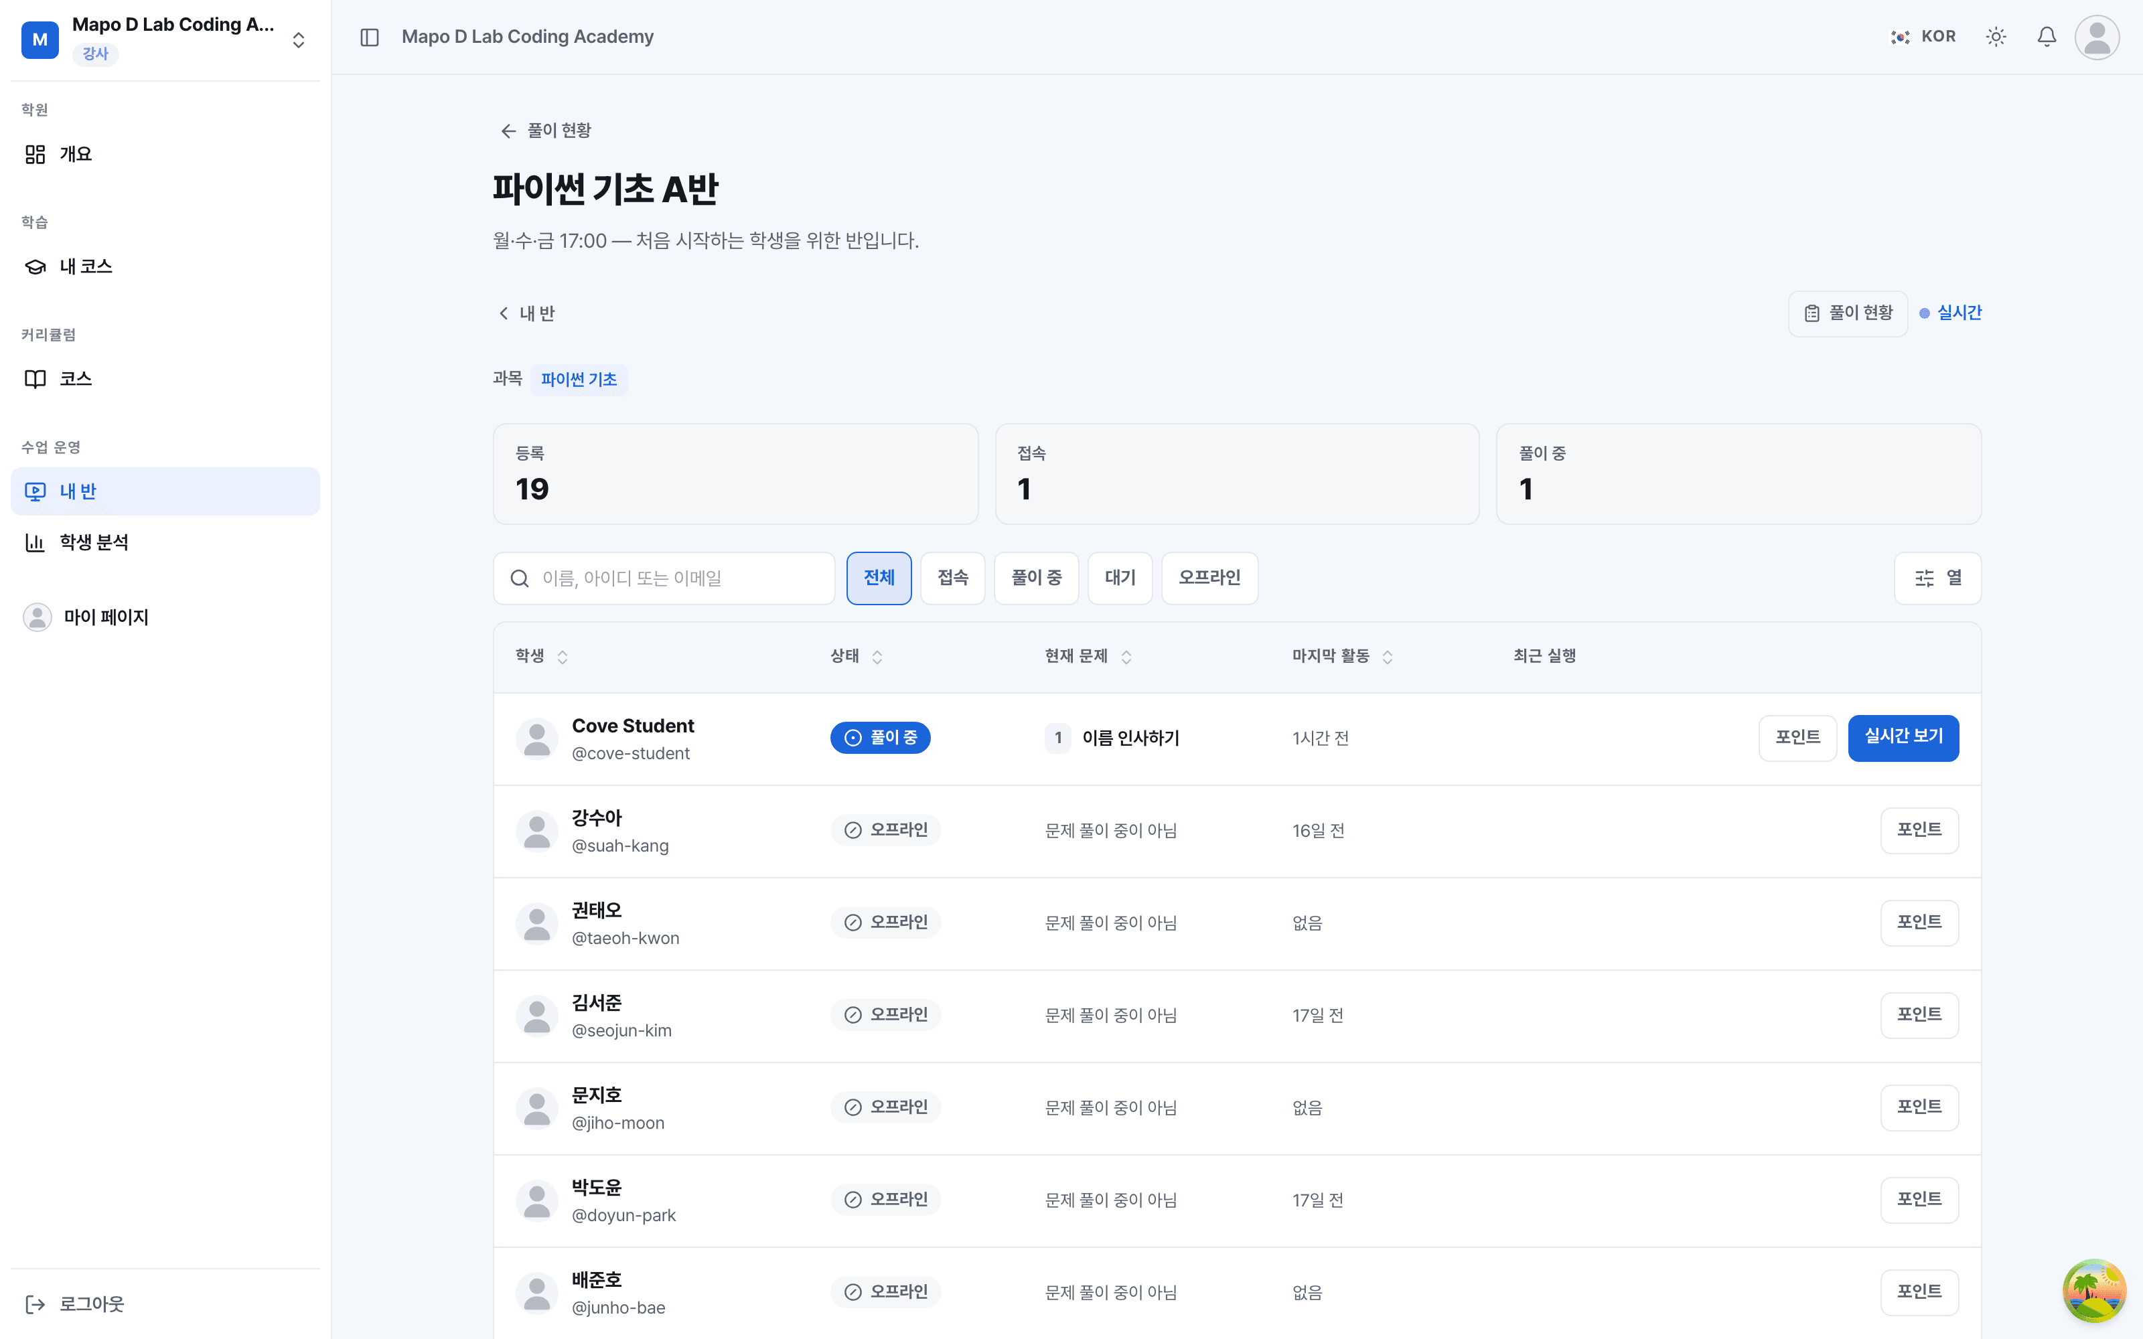2143x1339 pixels.
Task: Click the 풀이 중 status badge
Action: tap(880, 738)
